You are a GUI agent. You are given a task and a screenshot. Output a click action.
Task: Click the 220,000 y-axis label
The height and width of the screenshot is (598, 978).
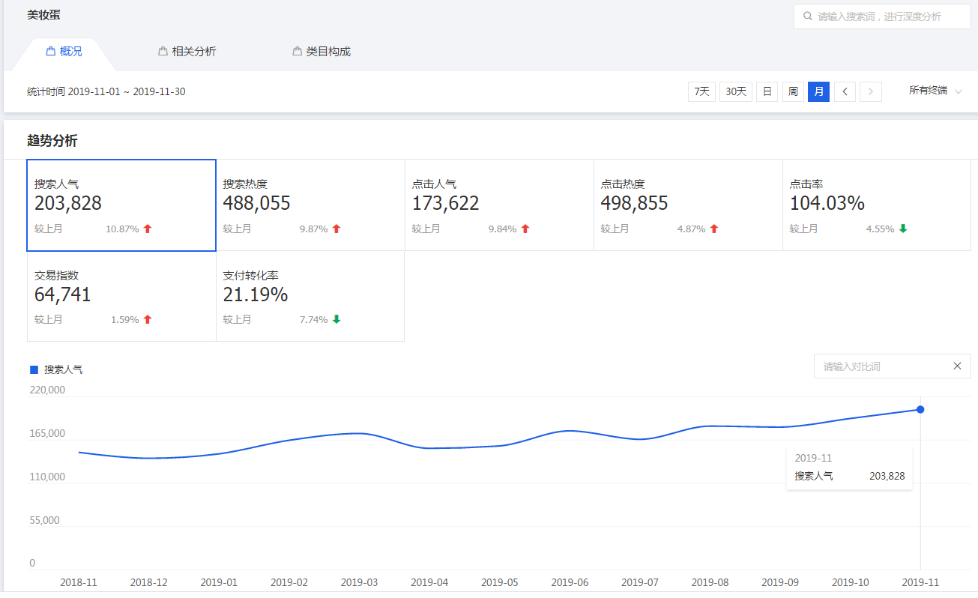coord(47,390)
